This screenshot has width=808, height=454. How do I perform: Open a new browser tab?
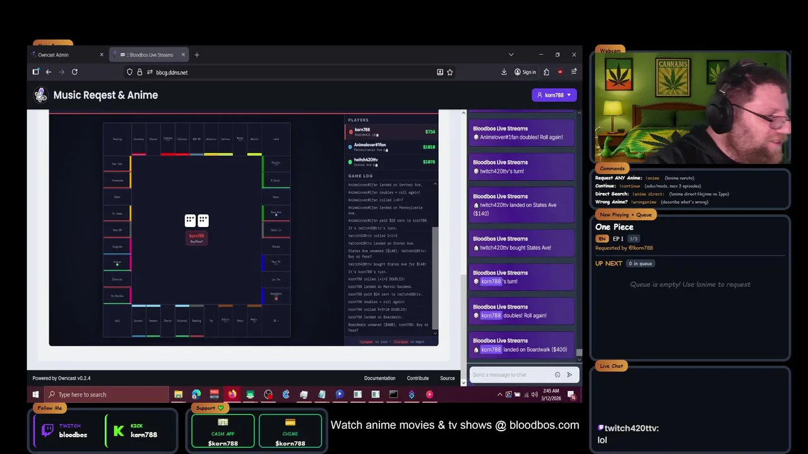[x=196, y=55]
